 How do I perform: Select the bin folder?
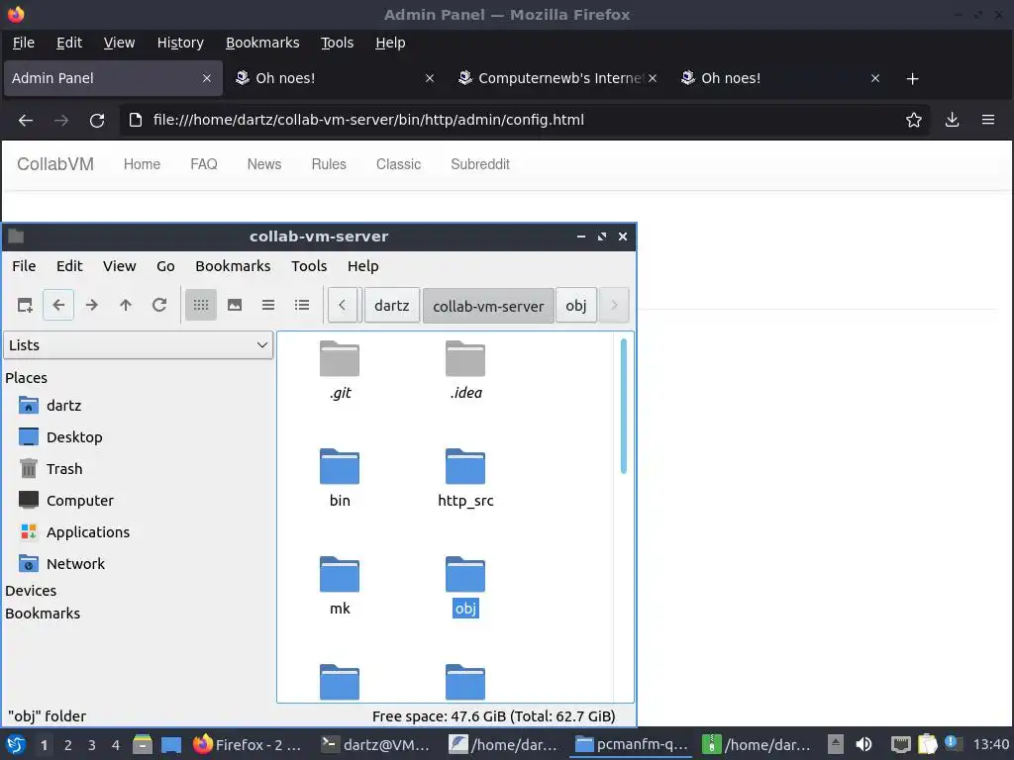click(340, 478)
